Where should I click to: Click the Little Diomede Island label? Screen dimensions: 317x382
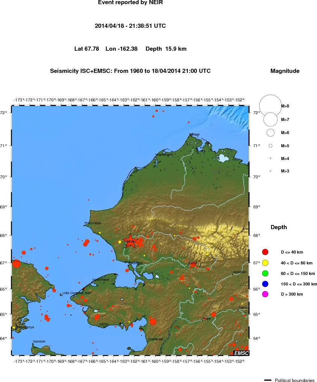point(77,293)
